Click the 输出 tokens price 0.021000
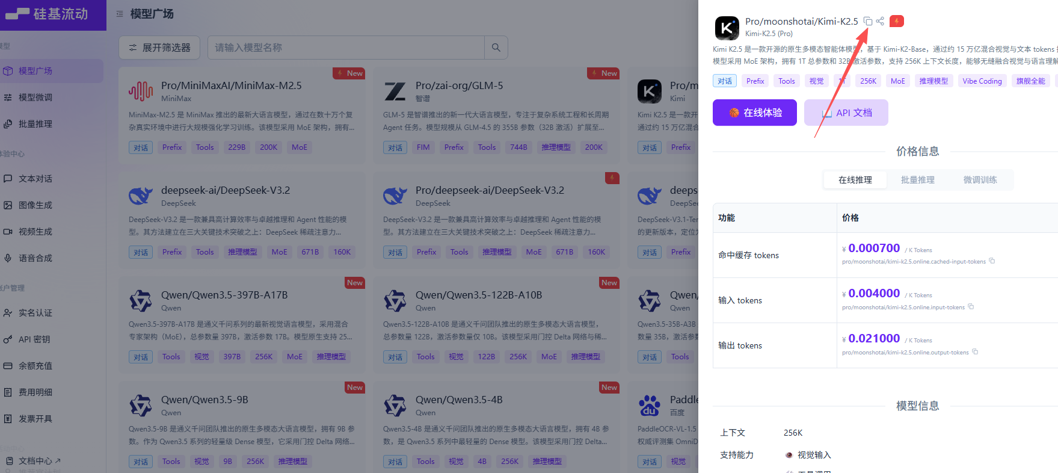 coord(874,338)
